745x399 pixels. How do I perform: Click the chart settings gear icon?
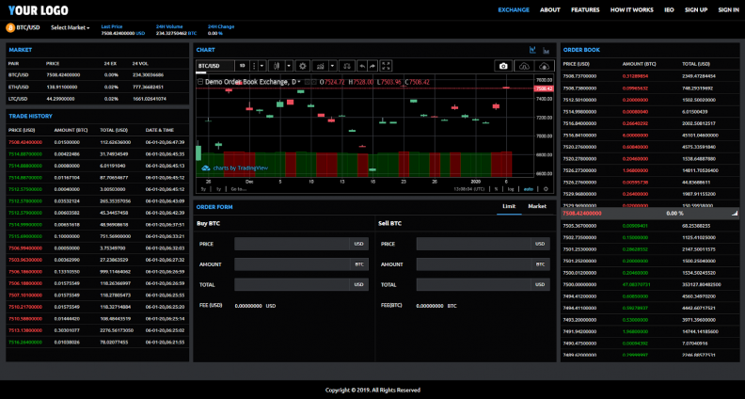point(303,66)
